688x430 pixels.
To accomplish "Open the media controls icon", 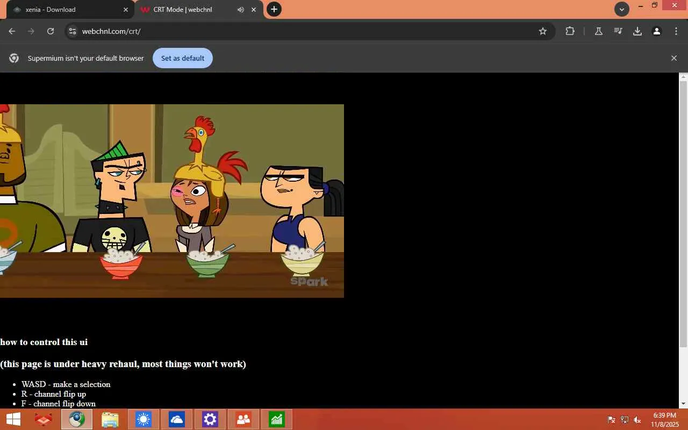I will pos(618,31).
